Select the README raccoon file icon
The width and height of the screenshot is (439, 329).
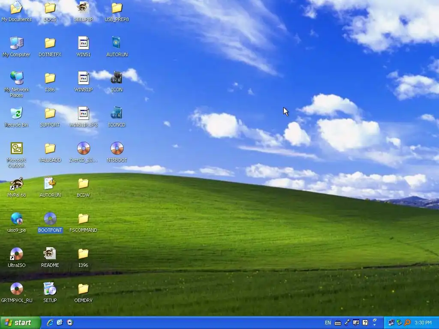pos(50,257)
